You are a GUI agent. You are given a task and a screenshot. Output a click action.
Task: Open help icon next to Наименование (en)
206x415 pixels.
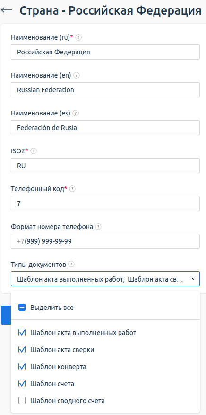[77, 75]
